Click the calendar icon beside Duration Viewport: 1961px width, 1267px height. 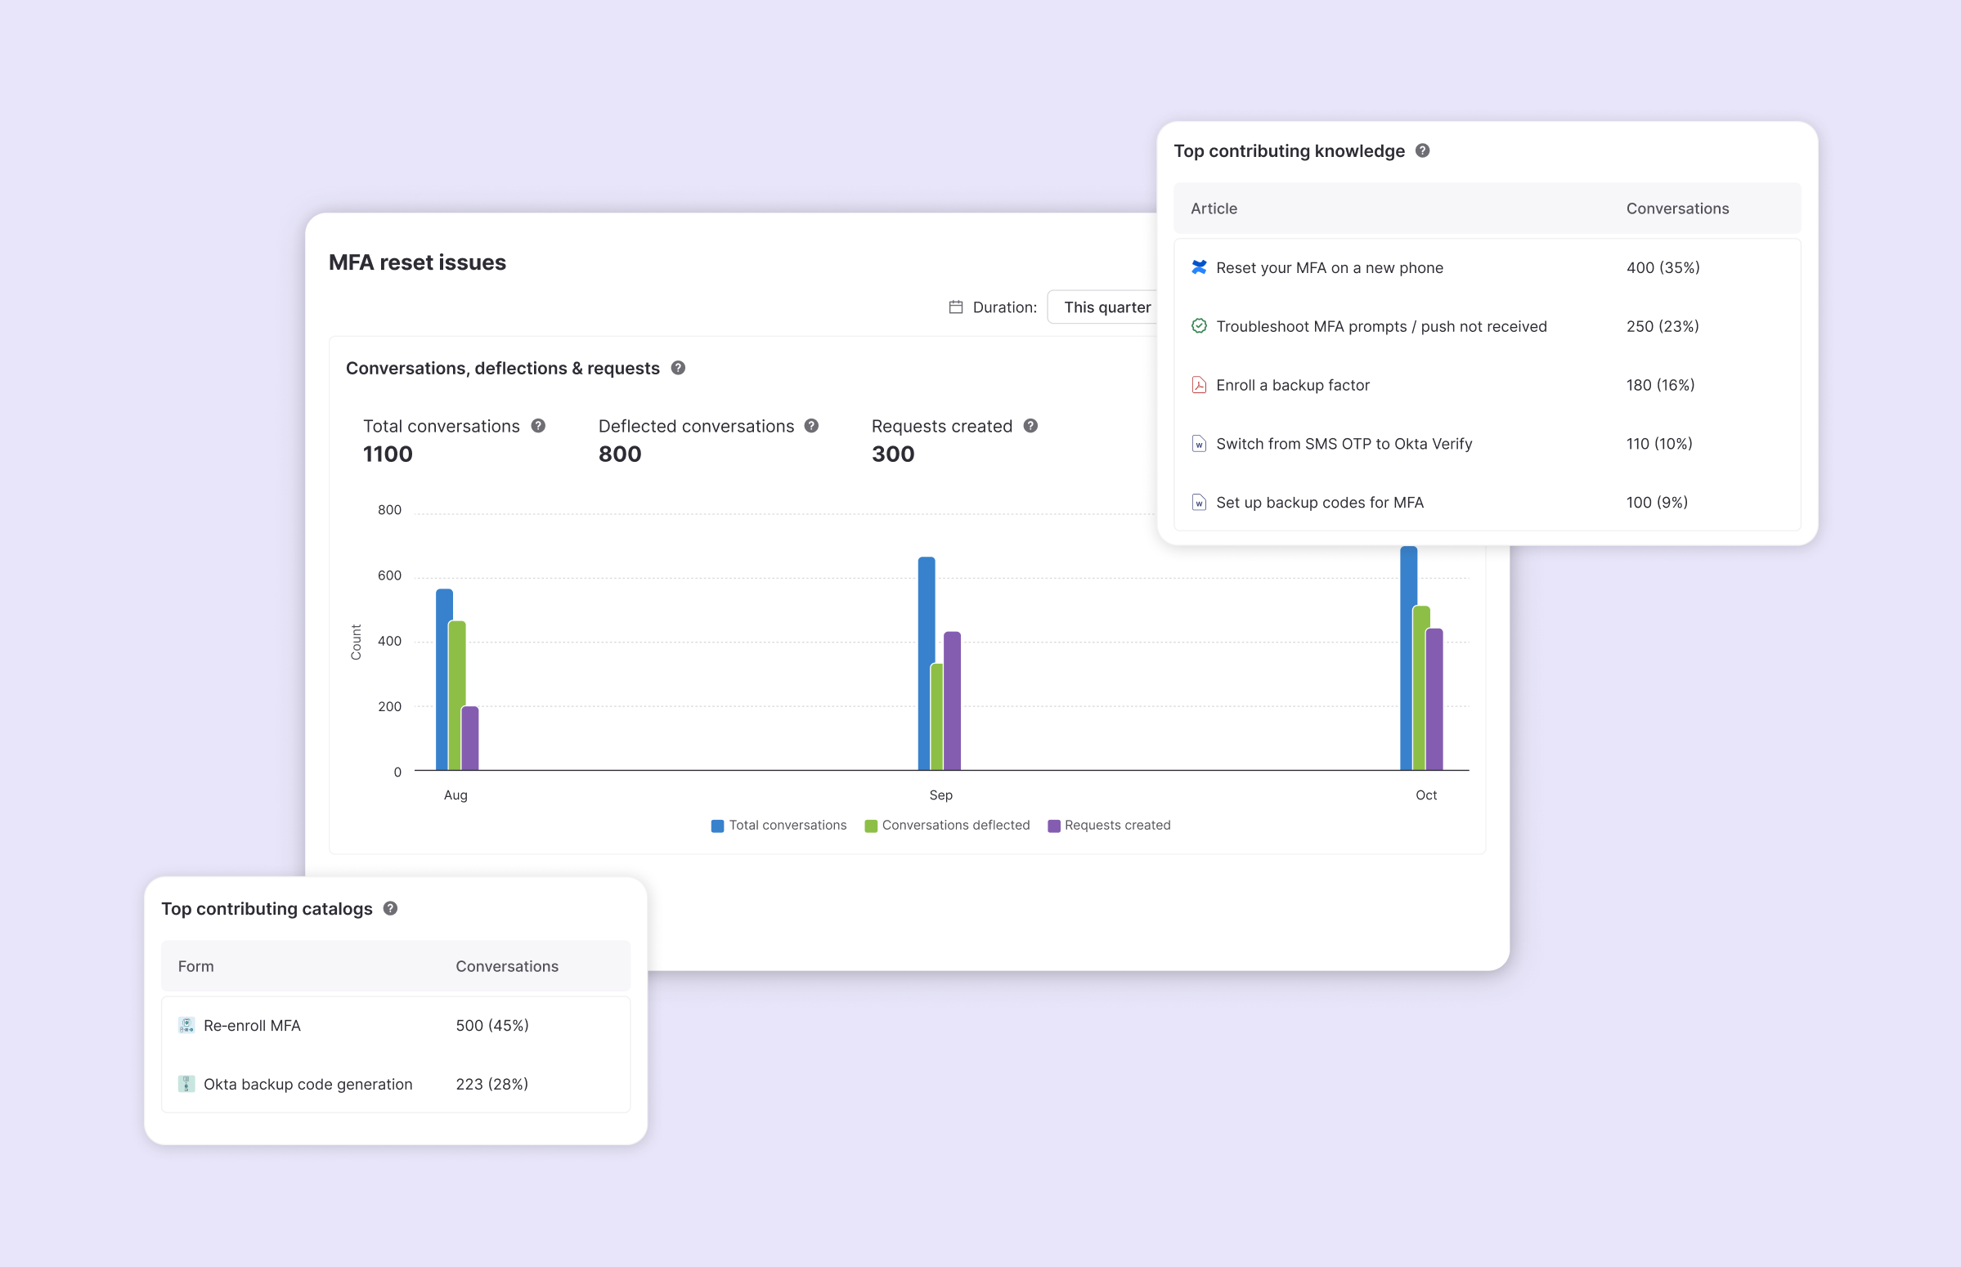955,307
